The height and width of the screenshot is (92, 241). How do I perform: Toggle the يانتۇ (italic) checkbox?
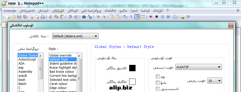pos(158,83)
